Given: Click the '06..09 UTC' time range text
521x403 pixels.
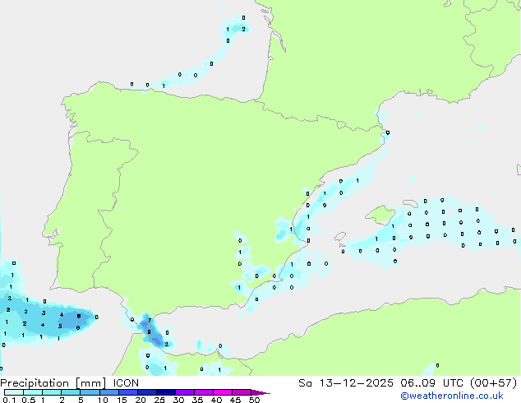Looking at the screenshot, I should [432, 383].
